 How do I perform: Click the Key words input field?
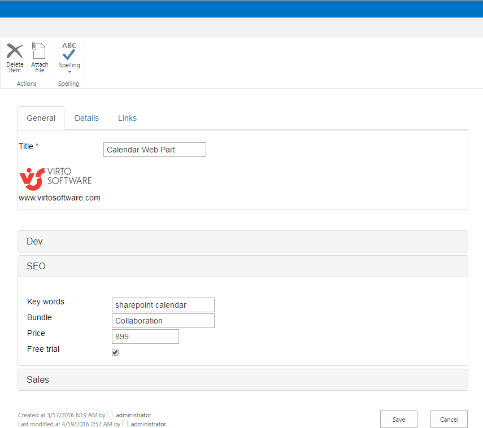tap(163, 305)
